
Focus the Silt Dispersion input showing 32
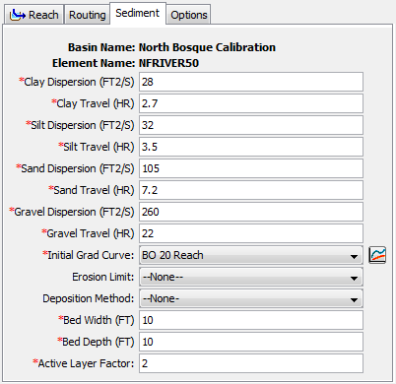coord(251,125)
